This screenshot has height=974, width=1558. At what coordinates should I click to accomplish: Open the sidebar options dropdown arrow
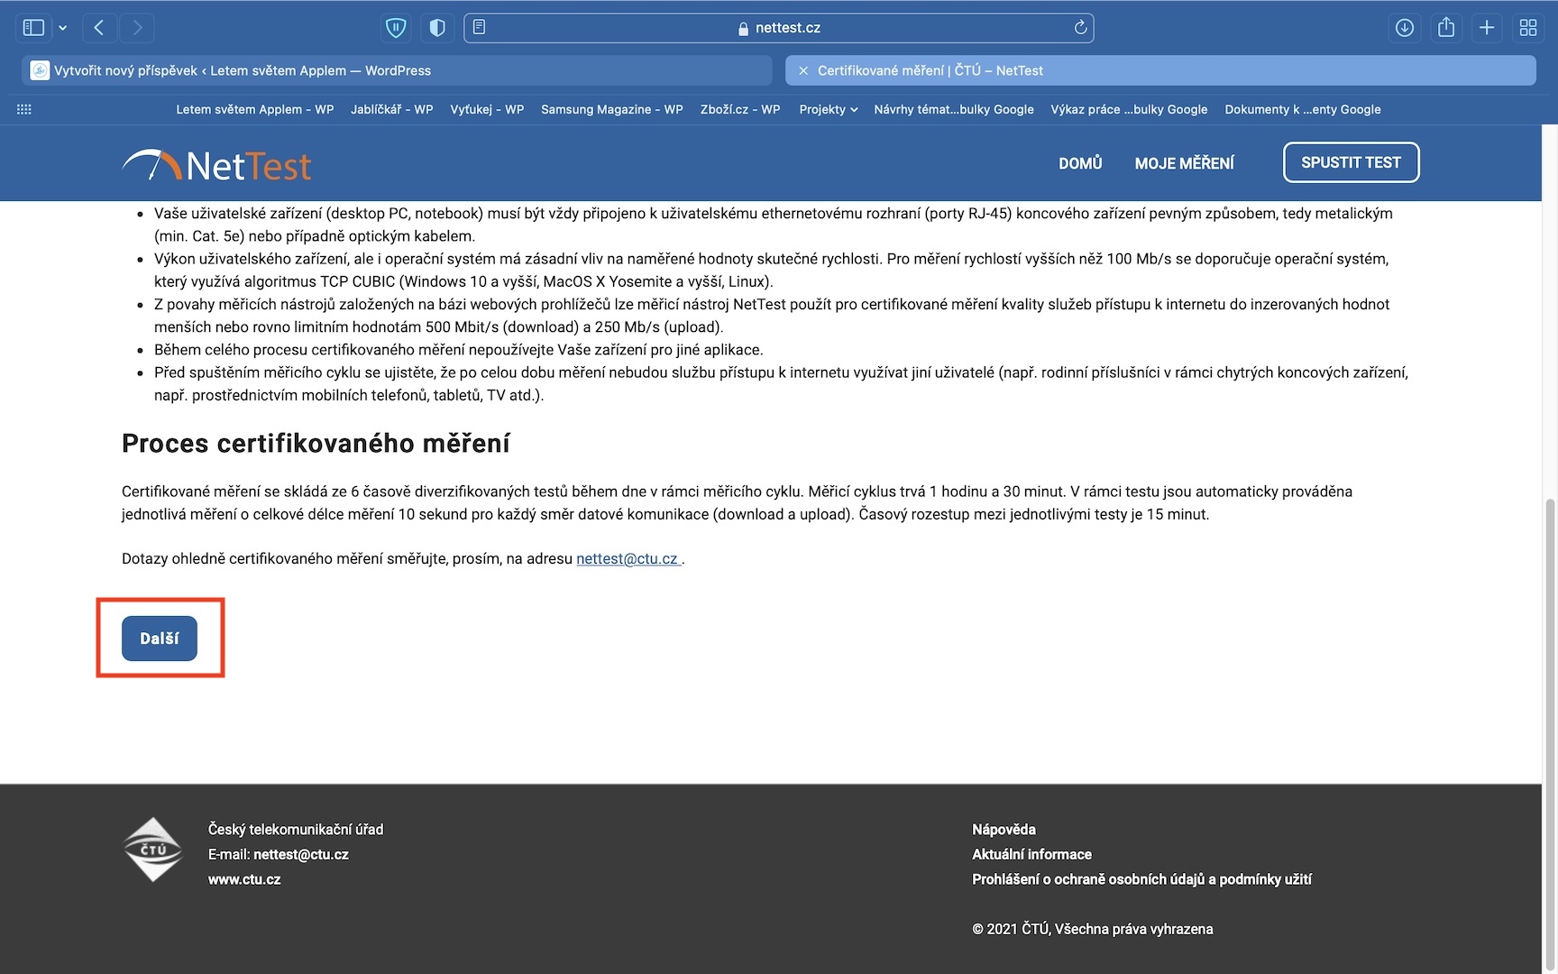[x=62, y=28]
